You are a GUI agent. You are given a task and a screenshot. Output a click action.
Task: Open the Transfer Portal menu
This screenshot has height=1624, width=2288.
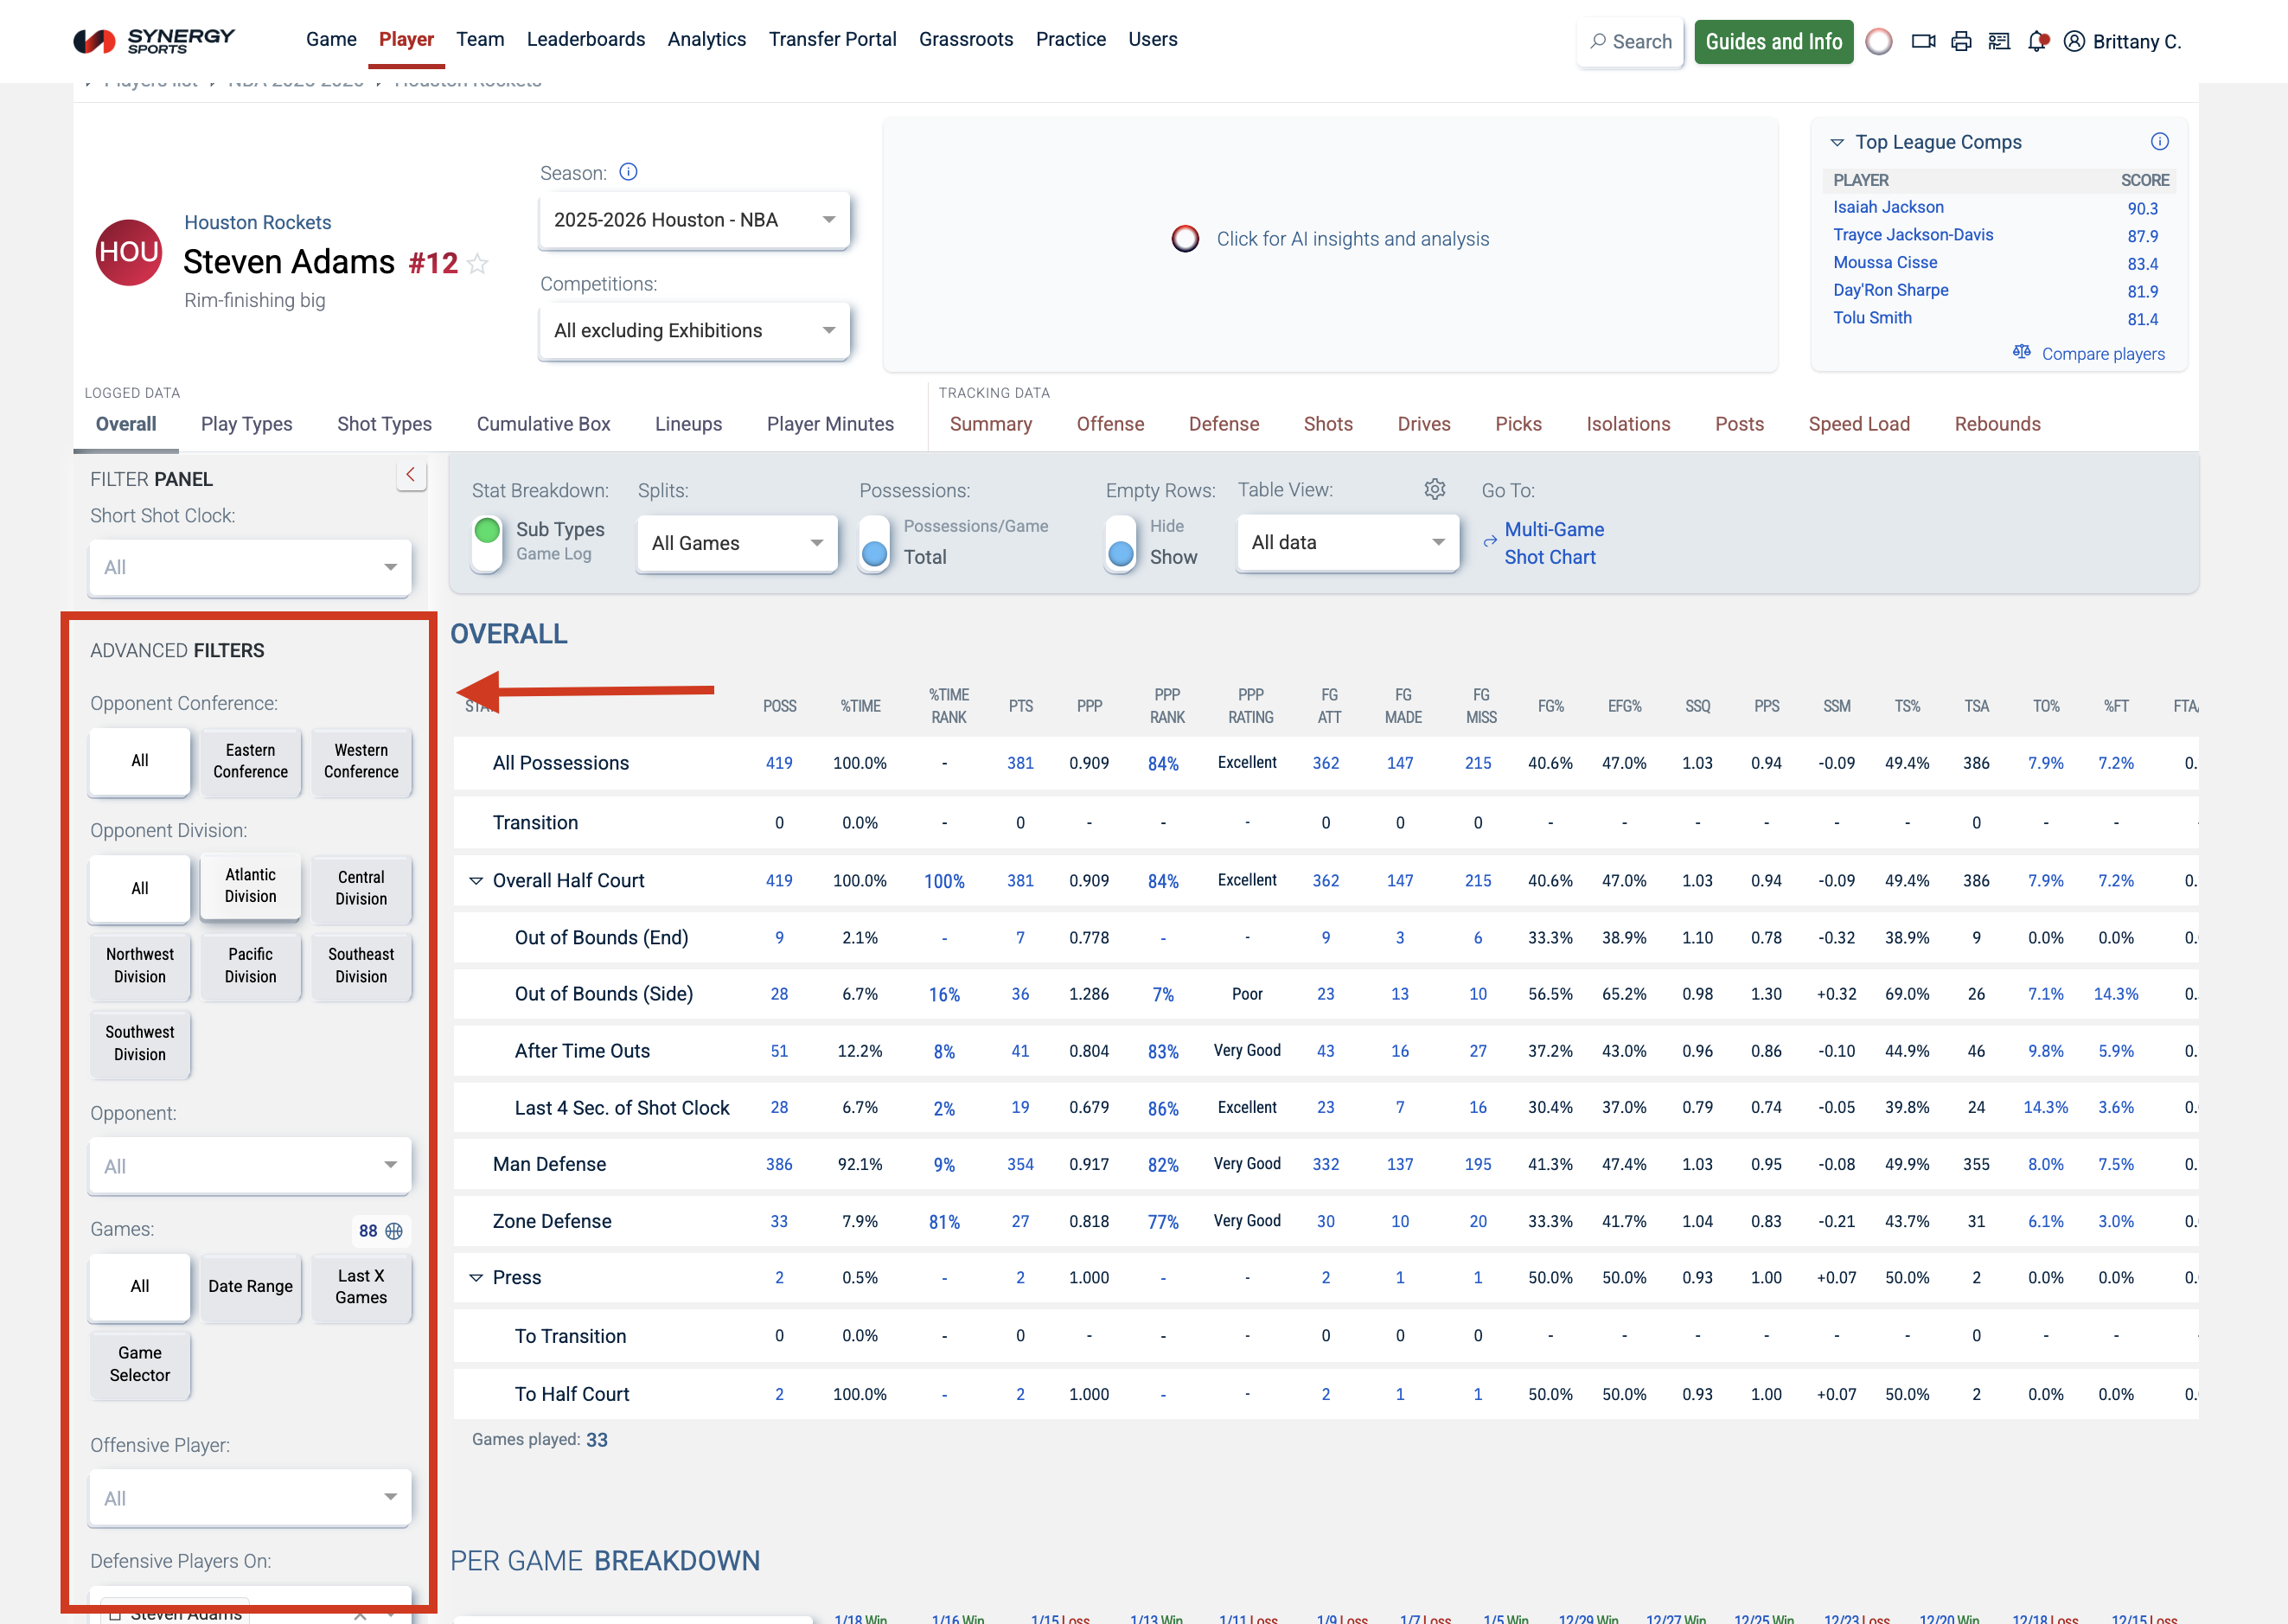click(832, 39)
